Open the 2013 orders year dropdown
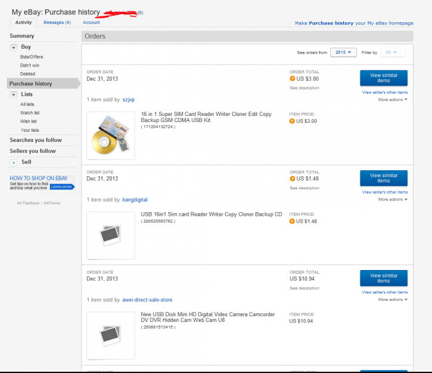 click(x=343, y=52)
